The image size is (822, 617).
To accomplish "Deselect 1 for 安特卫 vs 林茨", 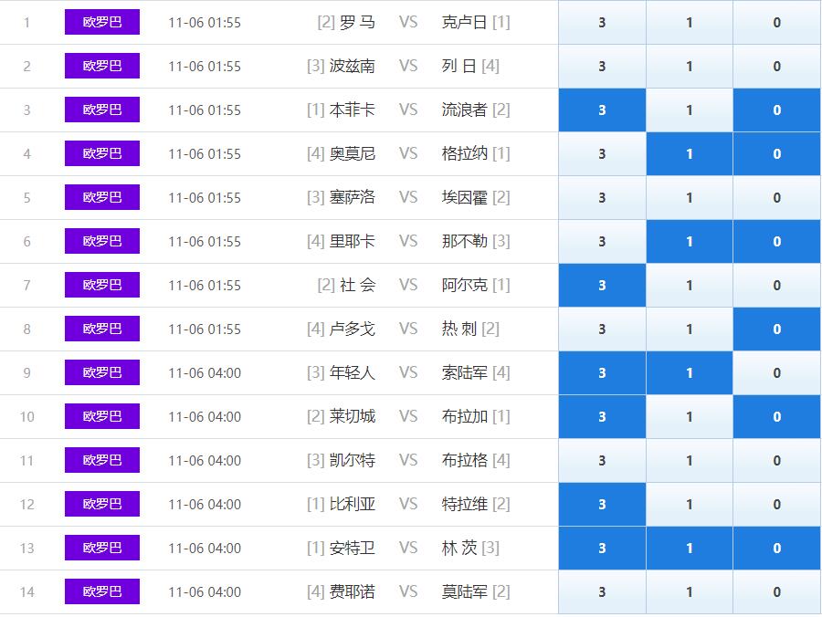I will 690,548.
